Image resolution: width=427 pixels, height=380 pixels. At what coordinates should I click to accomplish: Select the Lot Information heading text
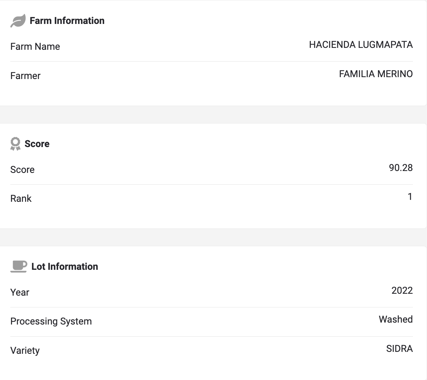(x=65, y=266)
